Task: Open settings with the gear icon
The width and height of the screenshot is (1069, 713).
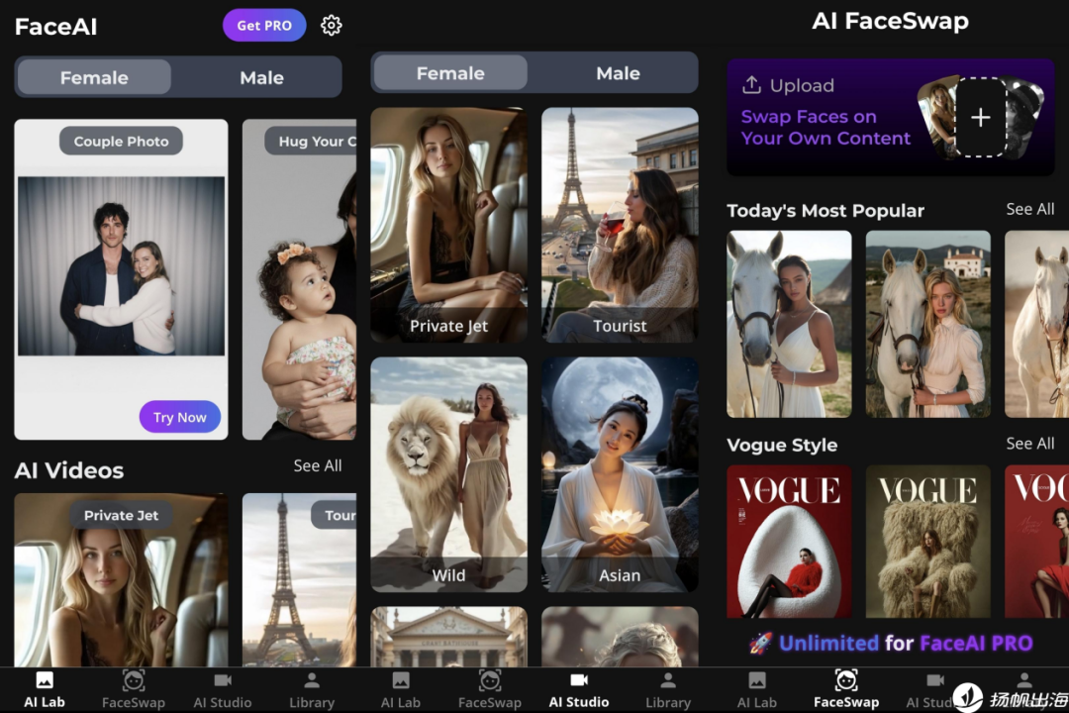Action: coord(332,26)
